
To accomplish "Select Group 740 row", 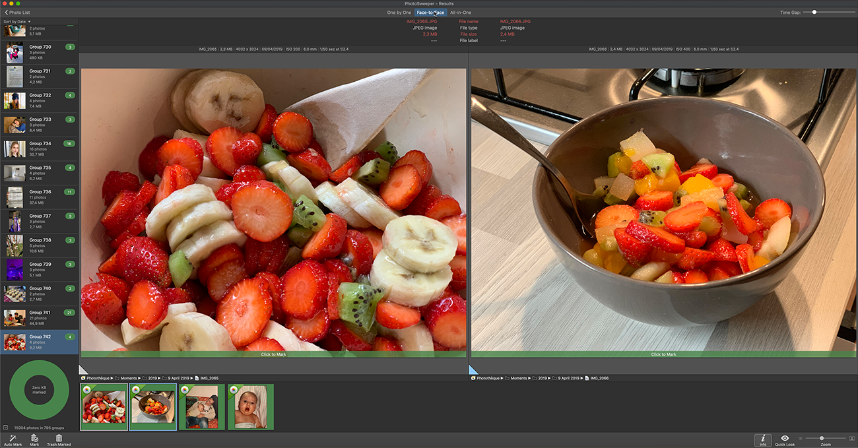I will [x=39, y=294].
